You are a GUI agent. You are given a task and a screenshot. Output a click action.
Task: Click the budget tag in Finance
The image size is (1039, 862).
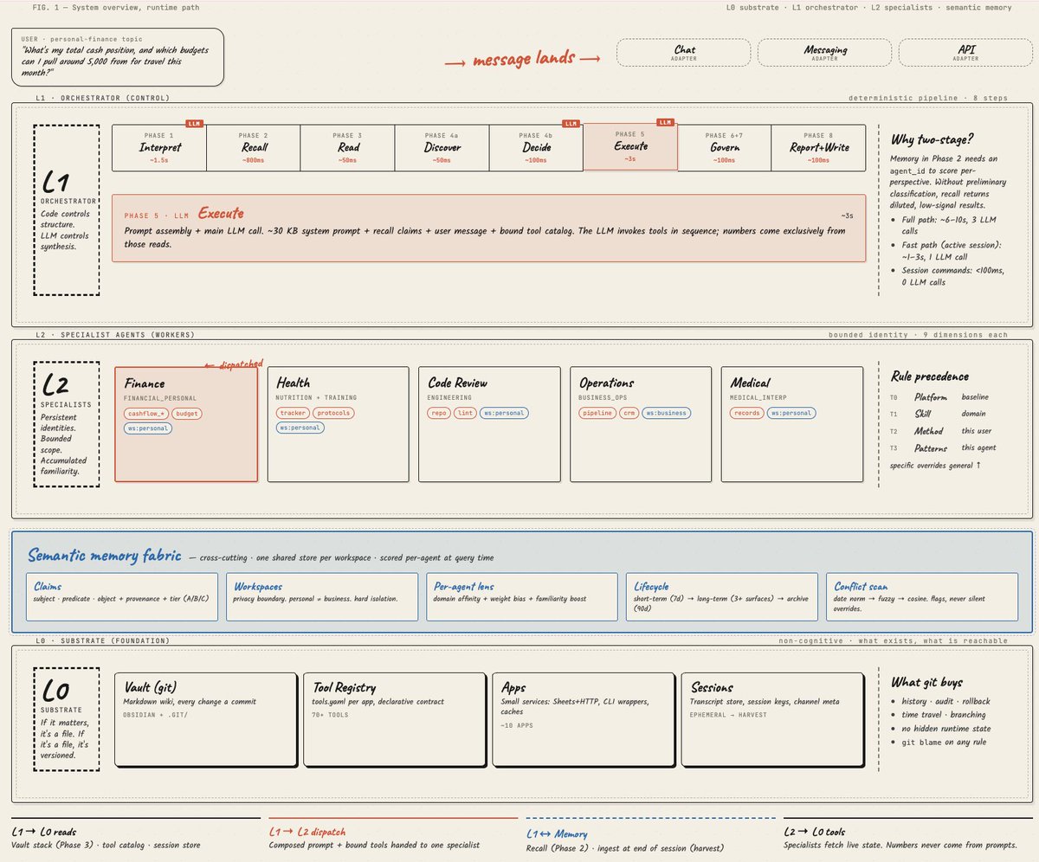click(187, 414)
